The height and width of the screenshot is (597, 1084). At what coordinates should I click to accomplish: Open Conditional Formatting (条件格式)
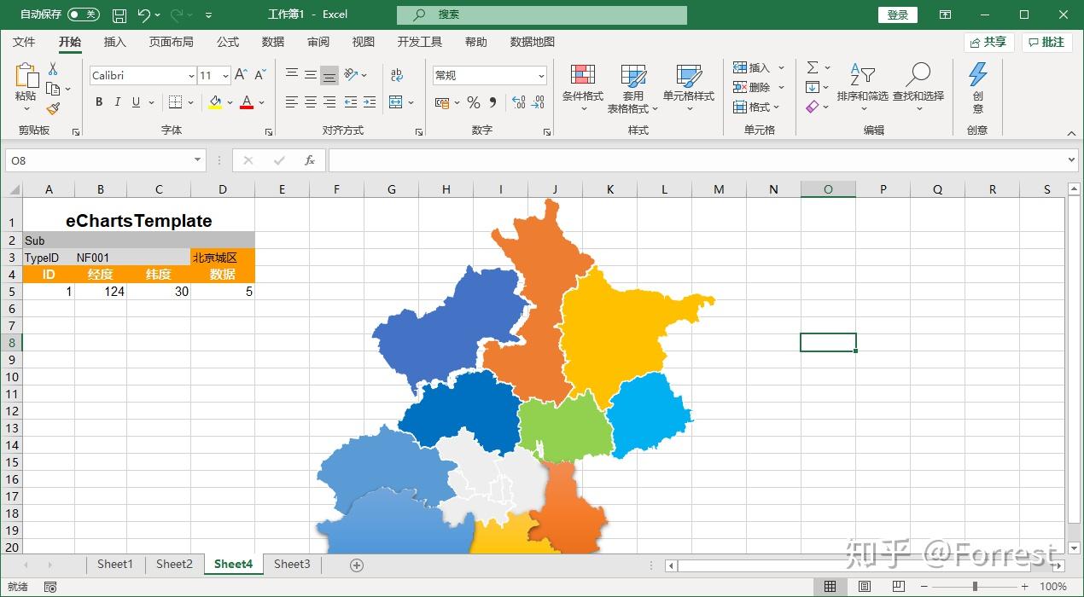pyautogui.click(x=583, y=88)
